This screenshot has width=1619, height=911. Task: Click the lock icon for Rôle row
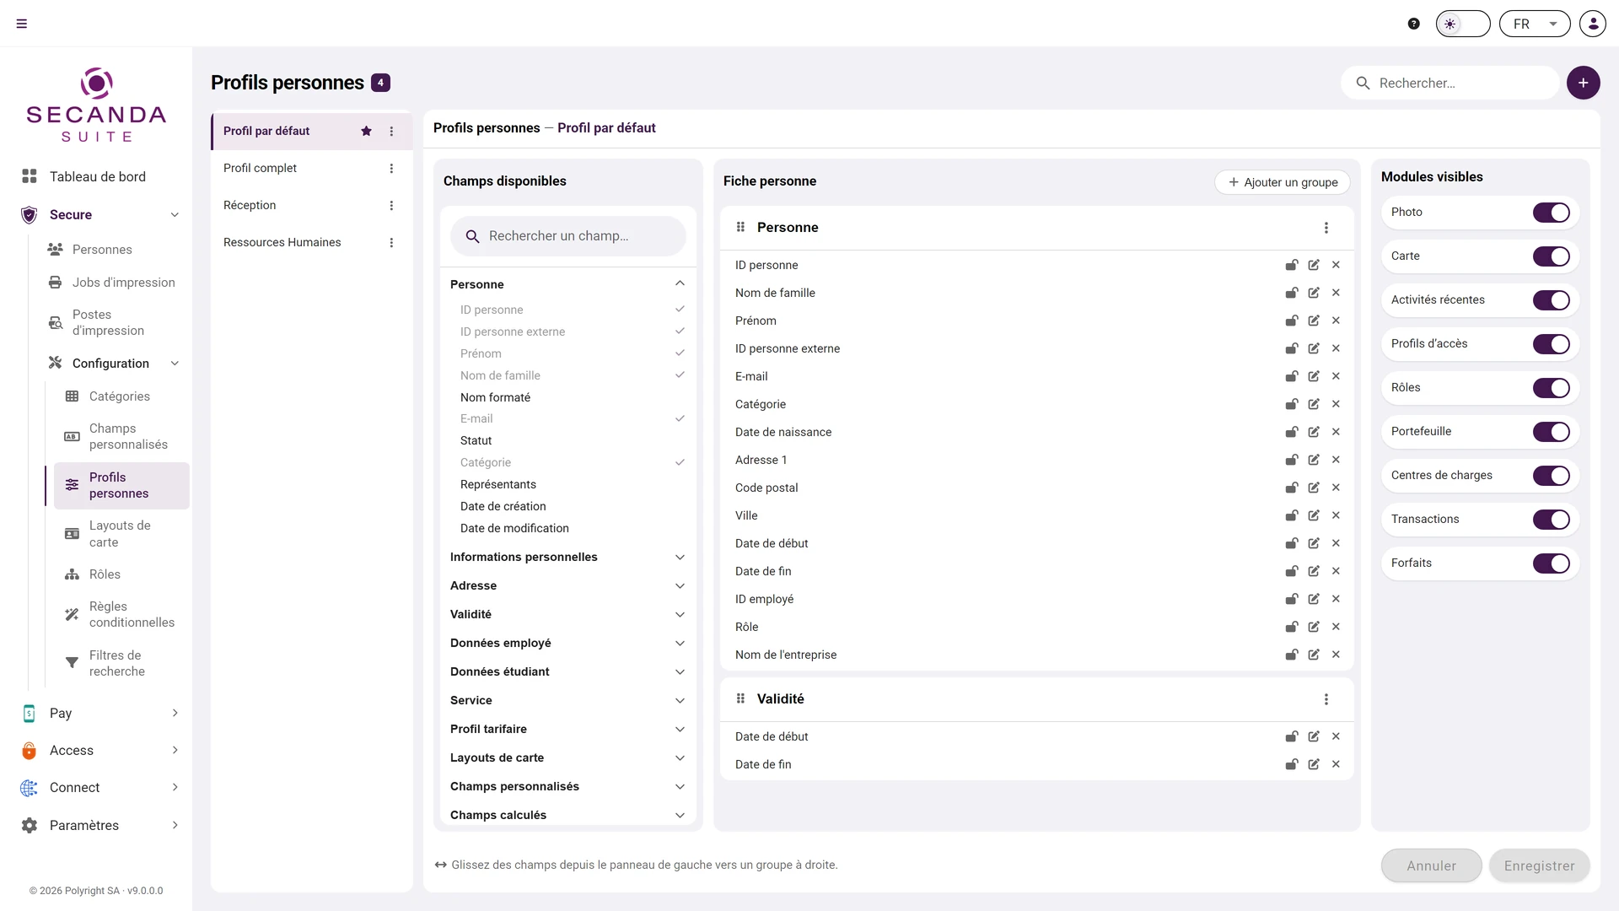pyautogui.click(x=1291, y=627)
